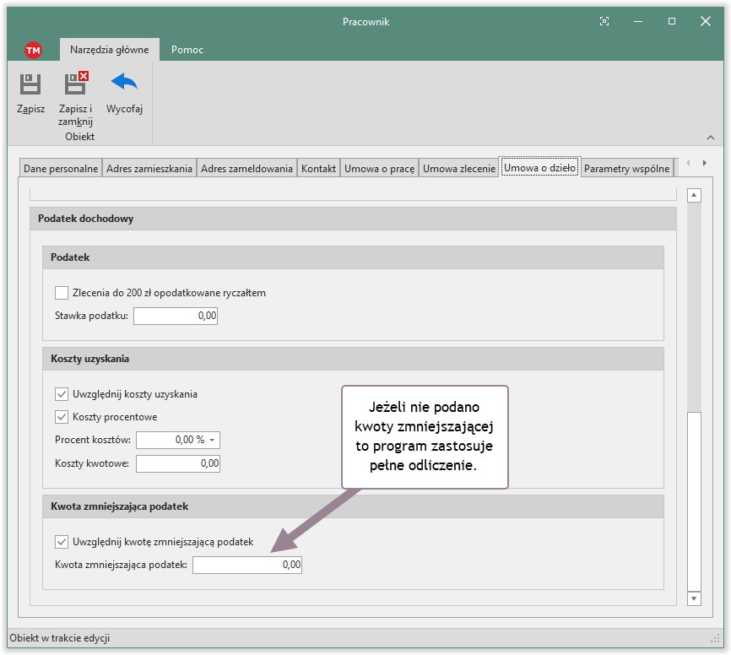The width and height of the screenshot is (731, 655).
Task: Collapse the ribbon with chevron arrow
Action: click(710, 138)
